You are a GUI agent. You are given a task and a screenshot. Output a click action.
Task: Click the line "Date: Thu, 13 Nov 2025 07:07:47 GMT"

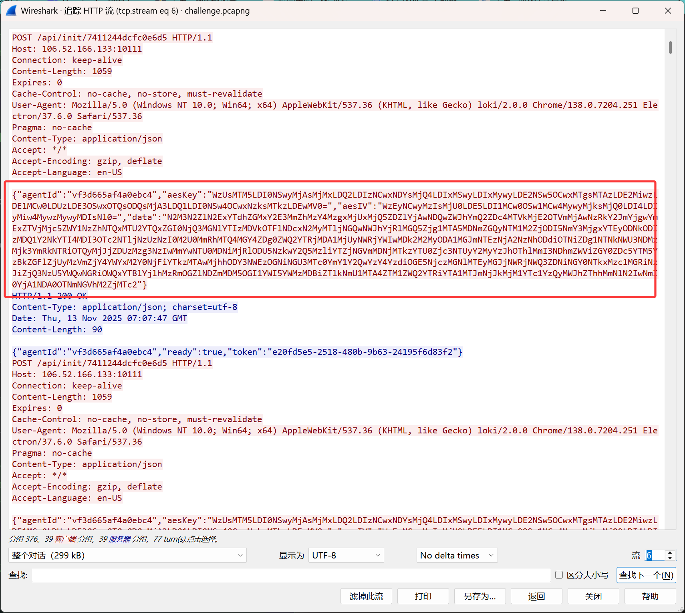[99, 318]
